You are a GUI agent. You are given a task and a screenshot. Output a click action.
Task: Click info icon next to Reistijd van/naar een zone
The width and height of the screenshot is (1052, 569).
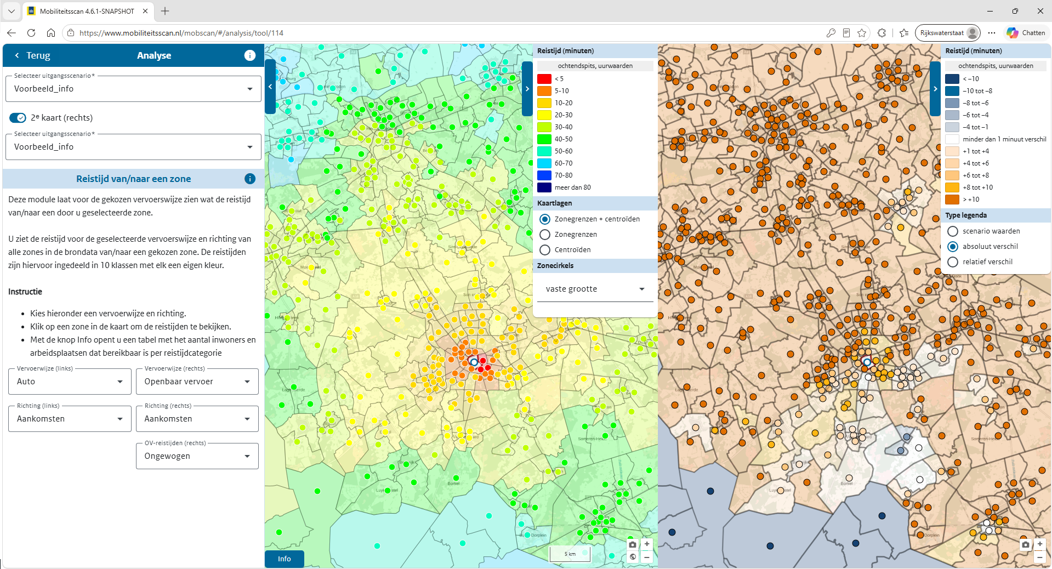pos(249,179)
